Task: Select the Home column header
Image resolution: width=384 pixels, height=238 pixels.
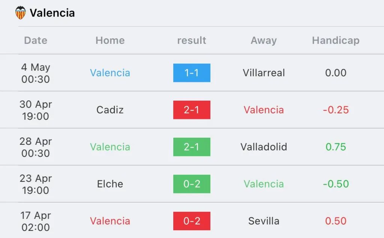Action: [x=110, y=40]
